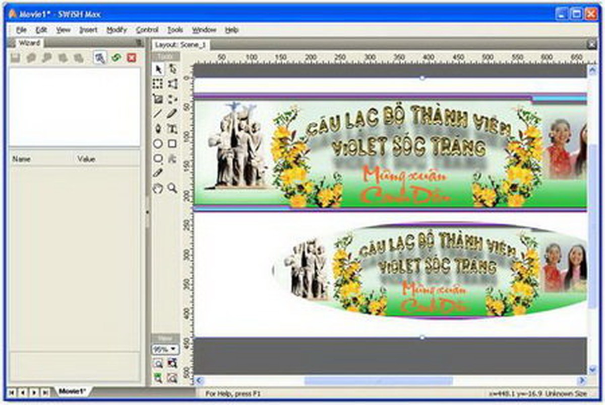Image resolution: width=605 pixels, height=405 pixels.
Task: Open the Control menu
Action: (x=147, y=30)
